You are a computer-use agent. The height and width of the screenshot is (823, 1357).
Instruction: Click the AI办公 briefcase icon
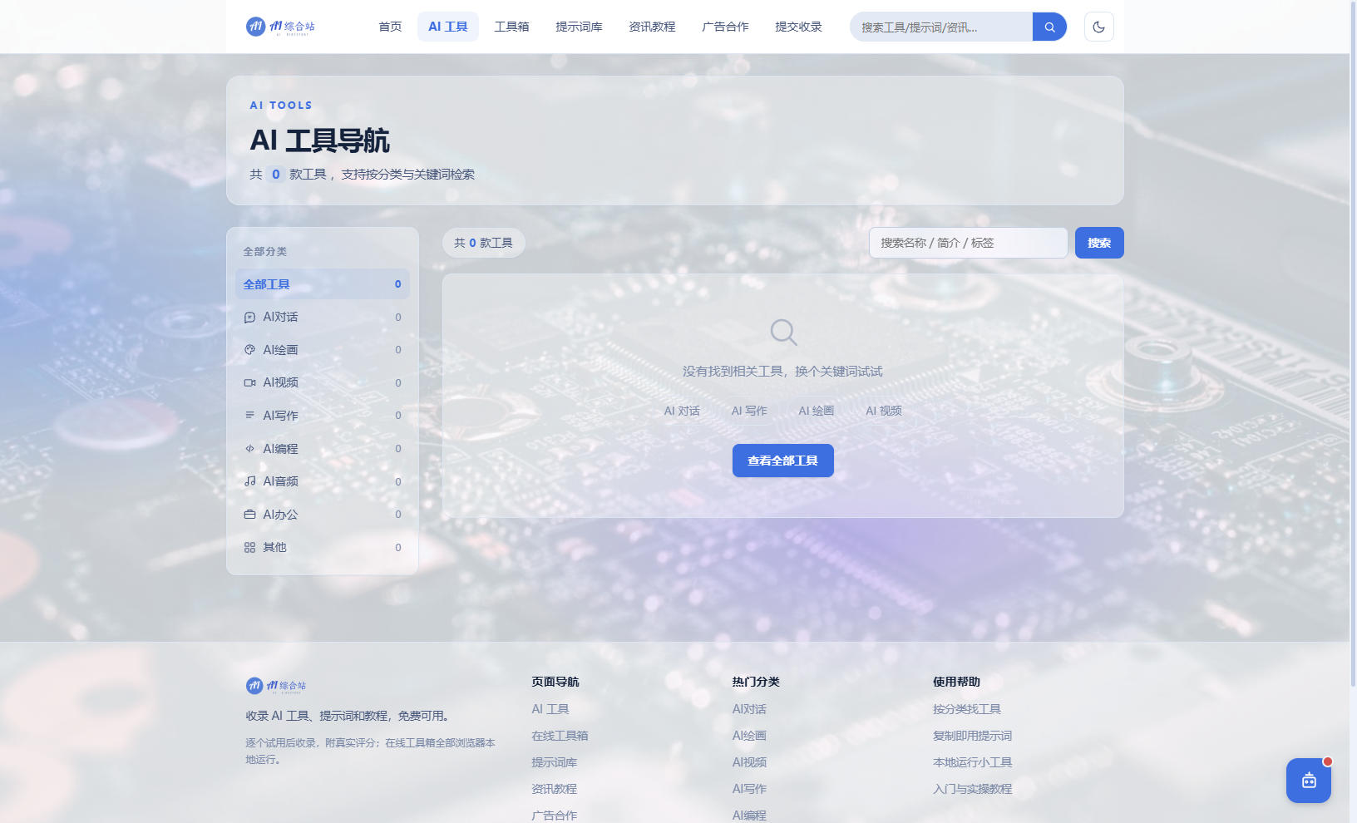tap(249, 515)
